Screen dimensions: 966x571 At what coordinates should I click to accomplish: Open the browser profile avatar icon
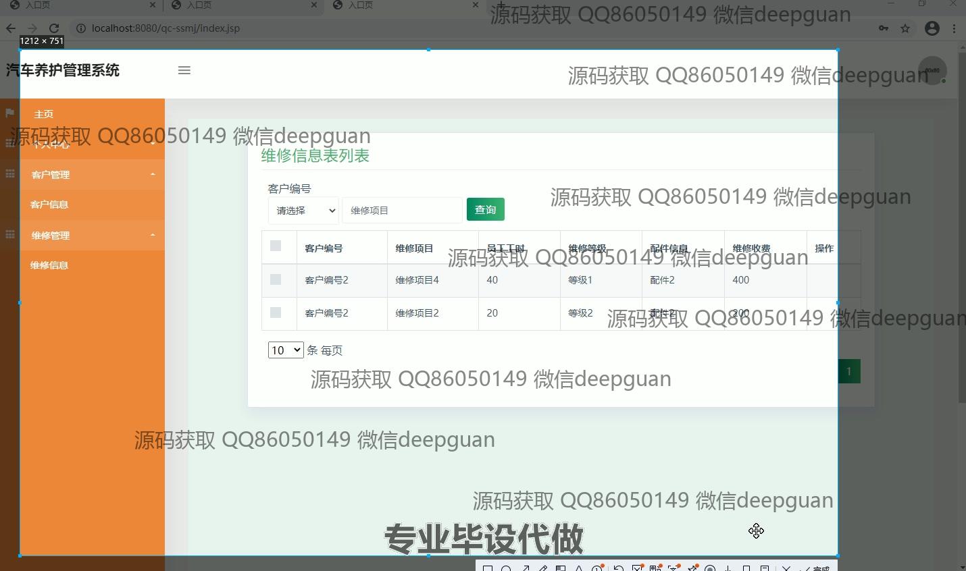[932, 28]
